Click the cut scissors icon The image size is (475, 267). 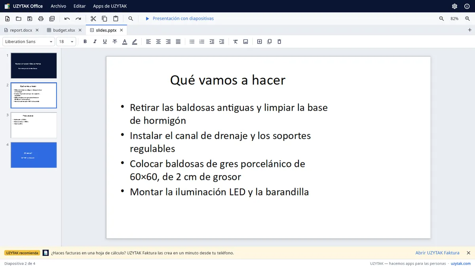pyautogui.click(x=93, y=19)
